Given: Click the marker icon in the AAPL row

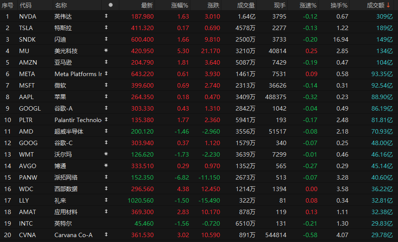Looking at the screenshot, I should tap(106, 96).
